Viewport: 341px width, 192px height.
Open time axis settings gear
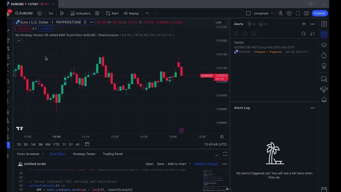pos(222,137)
